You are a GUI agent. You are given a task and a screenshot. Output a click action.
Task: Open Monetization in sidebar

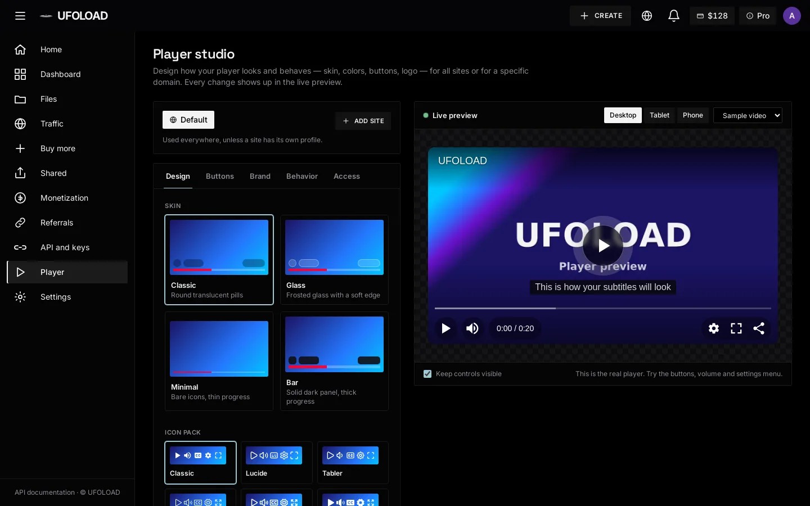click(x=67, y=198)
